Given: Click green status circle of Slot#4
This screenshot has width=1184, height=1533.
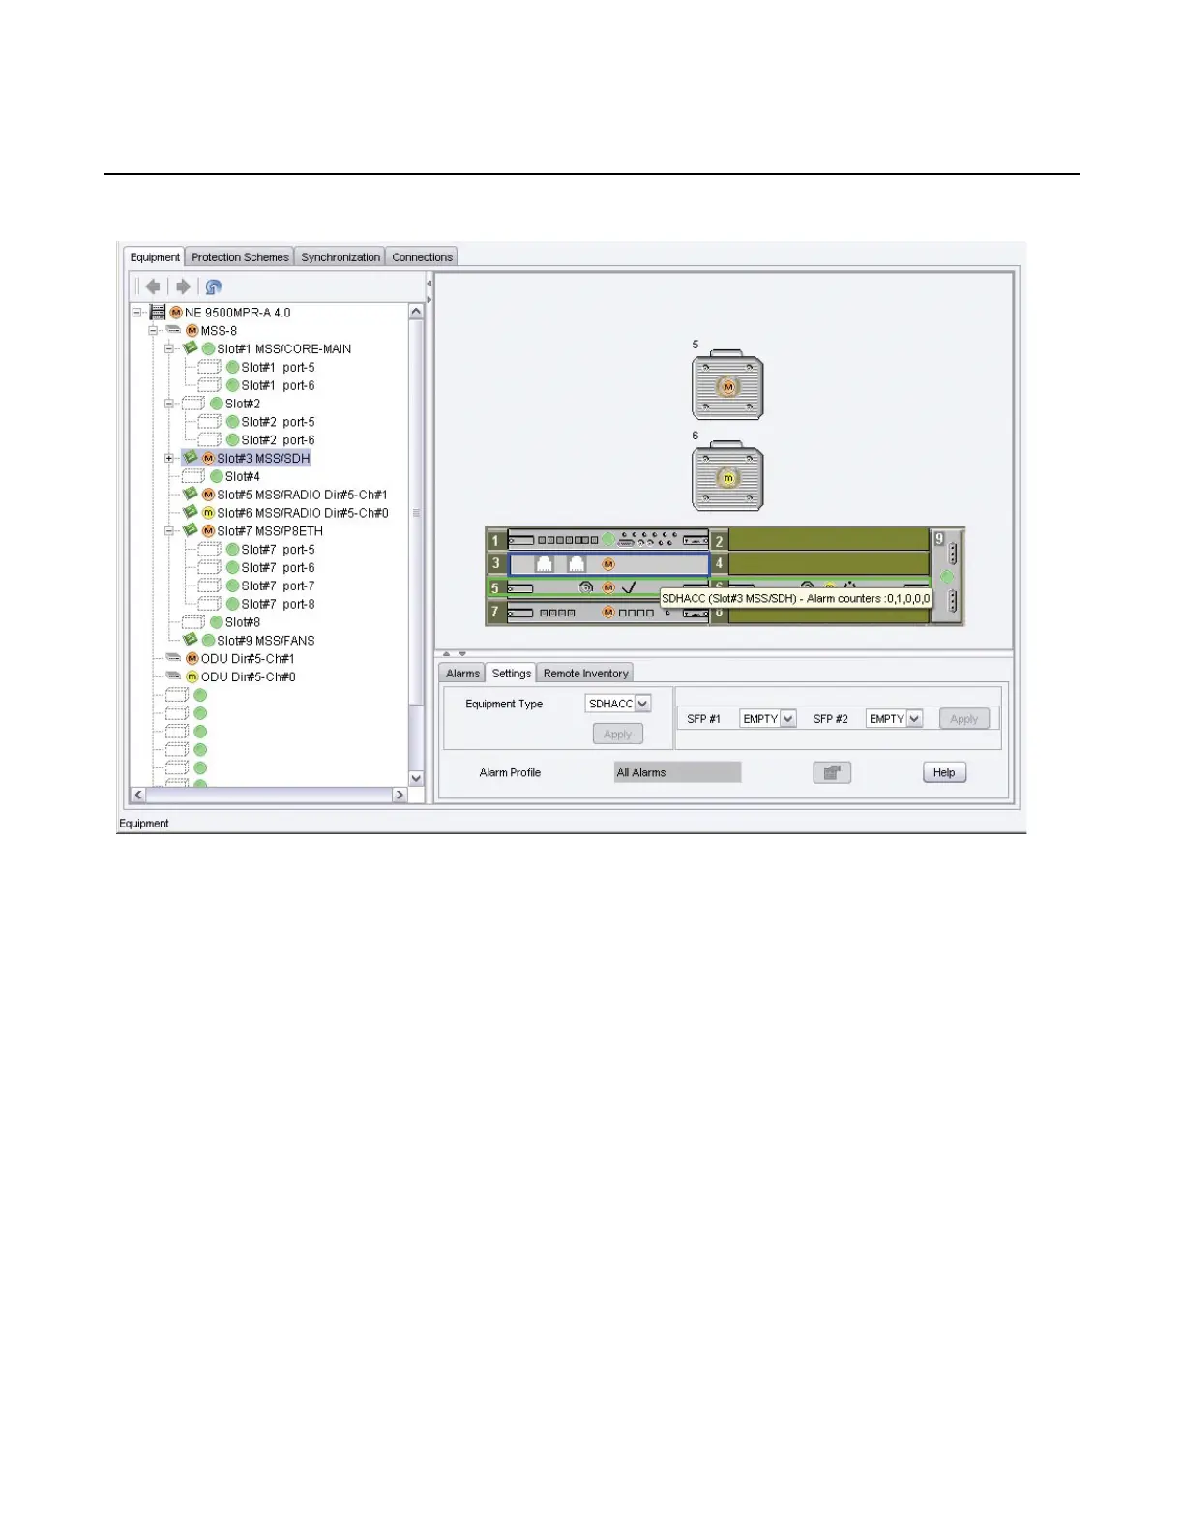Looking at the screenshot, I should coord(217,477).
